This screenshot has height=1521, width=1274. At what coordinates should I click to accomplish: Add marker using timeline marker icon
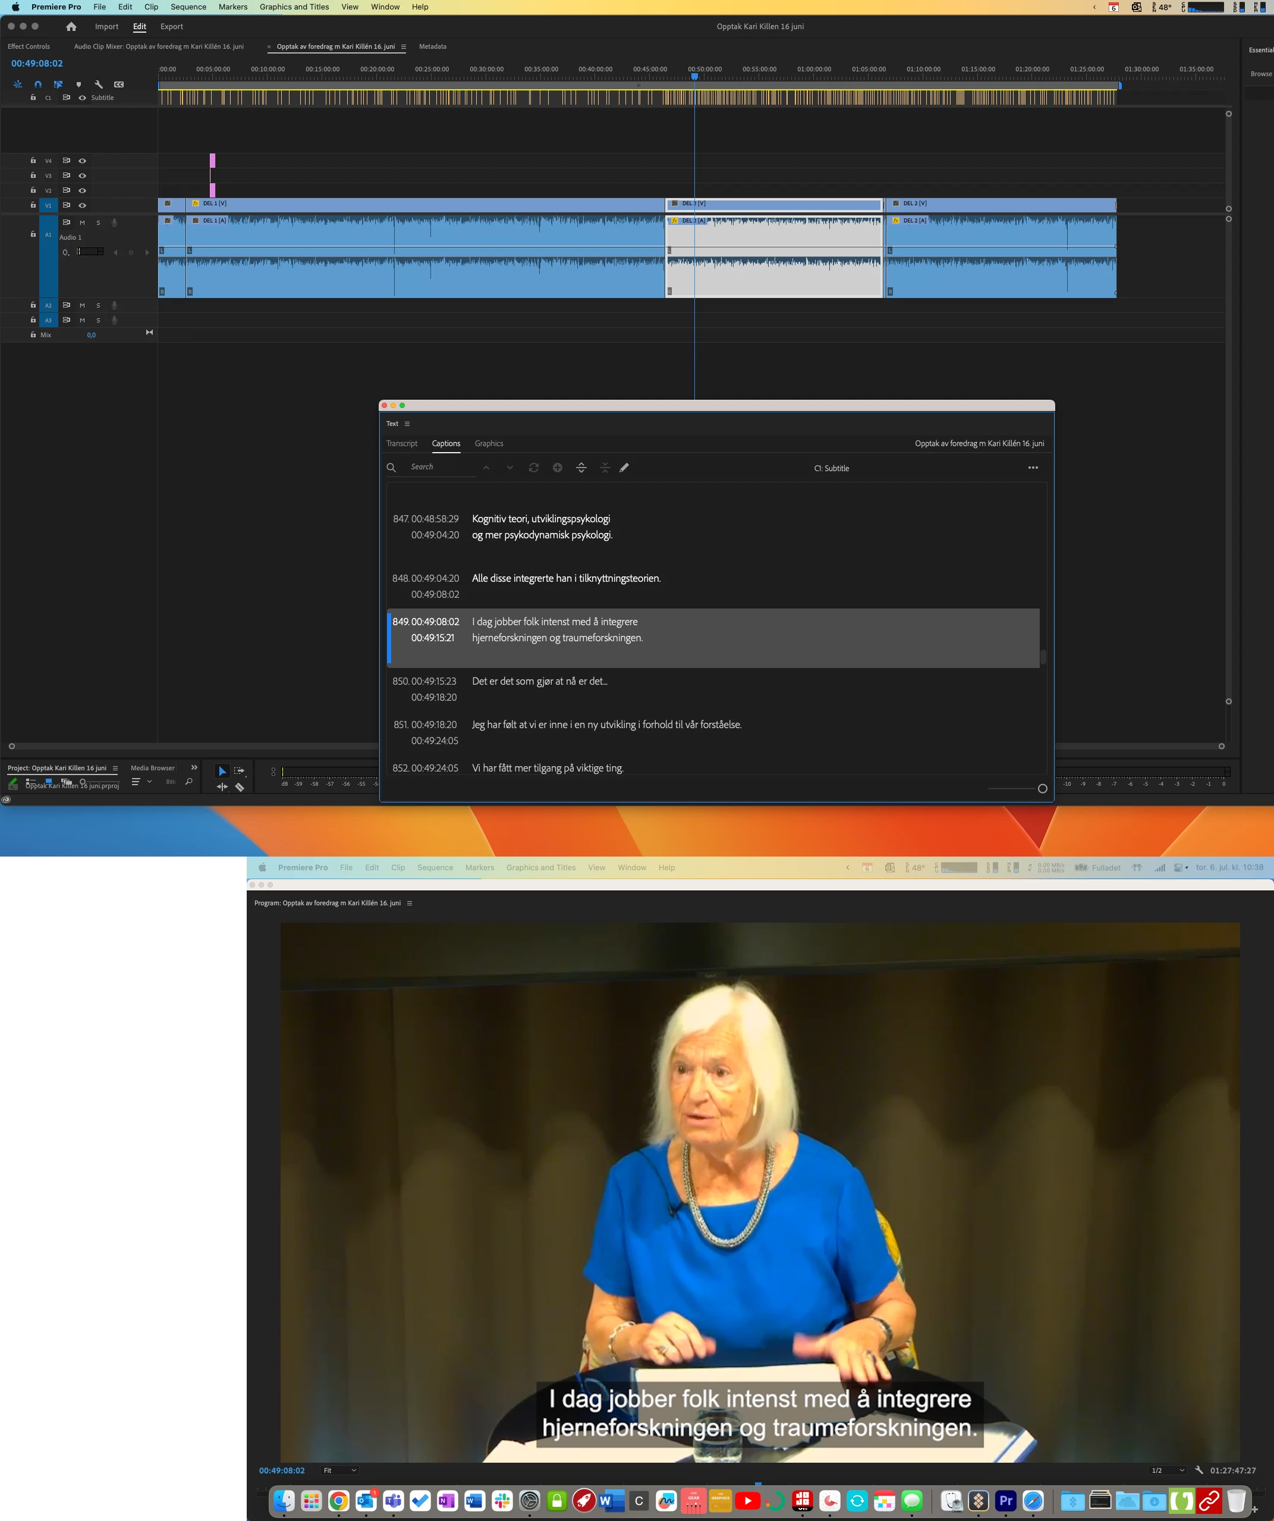(79, 84)
